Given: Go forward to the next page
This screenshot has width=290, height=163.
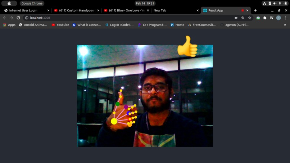Looking at the screenshot, I should pyautogui.click(x=12, y=18).
